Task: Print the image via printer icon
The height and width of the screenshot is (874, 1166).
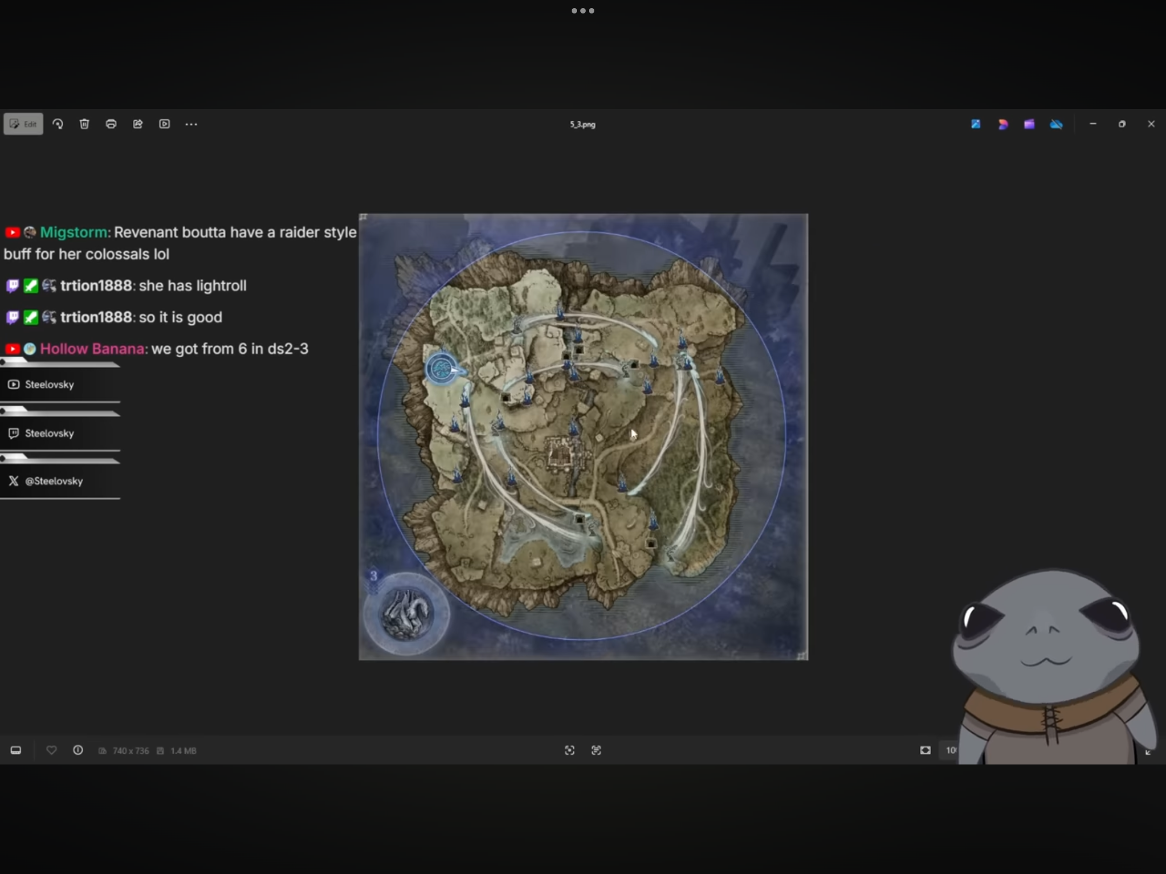Action: pos(111,124)
